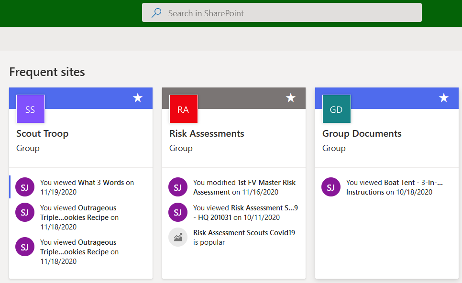Click the Group label under Group Documents

tap(334, 148)
